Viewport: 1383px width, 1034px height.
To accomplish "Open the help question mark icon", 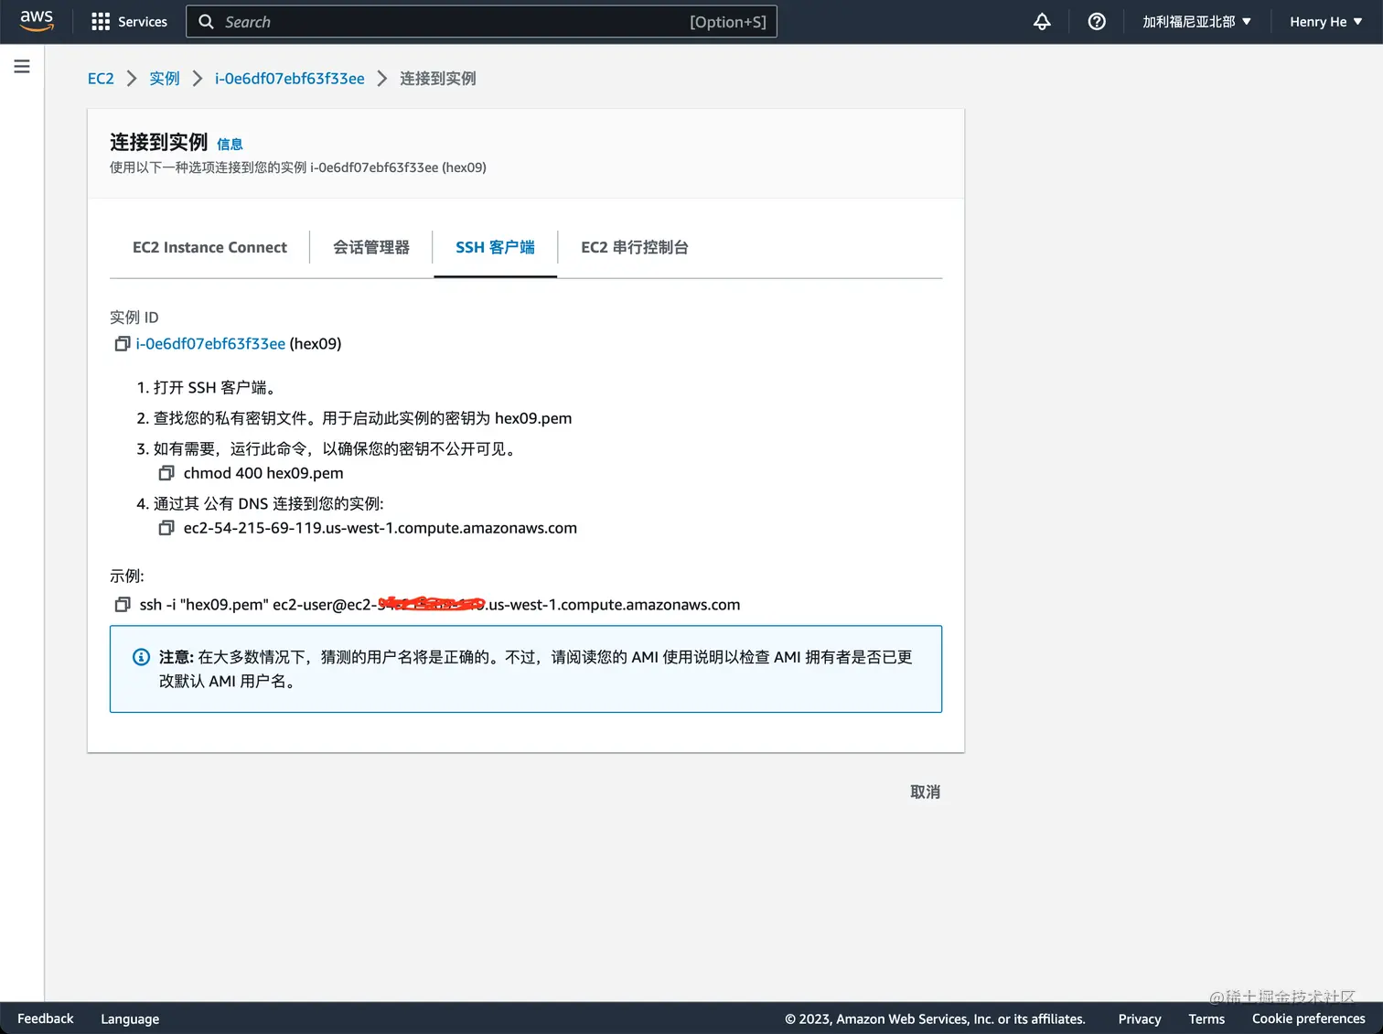I will point(1097,22).
